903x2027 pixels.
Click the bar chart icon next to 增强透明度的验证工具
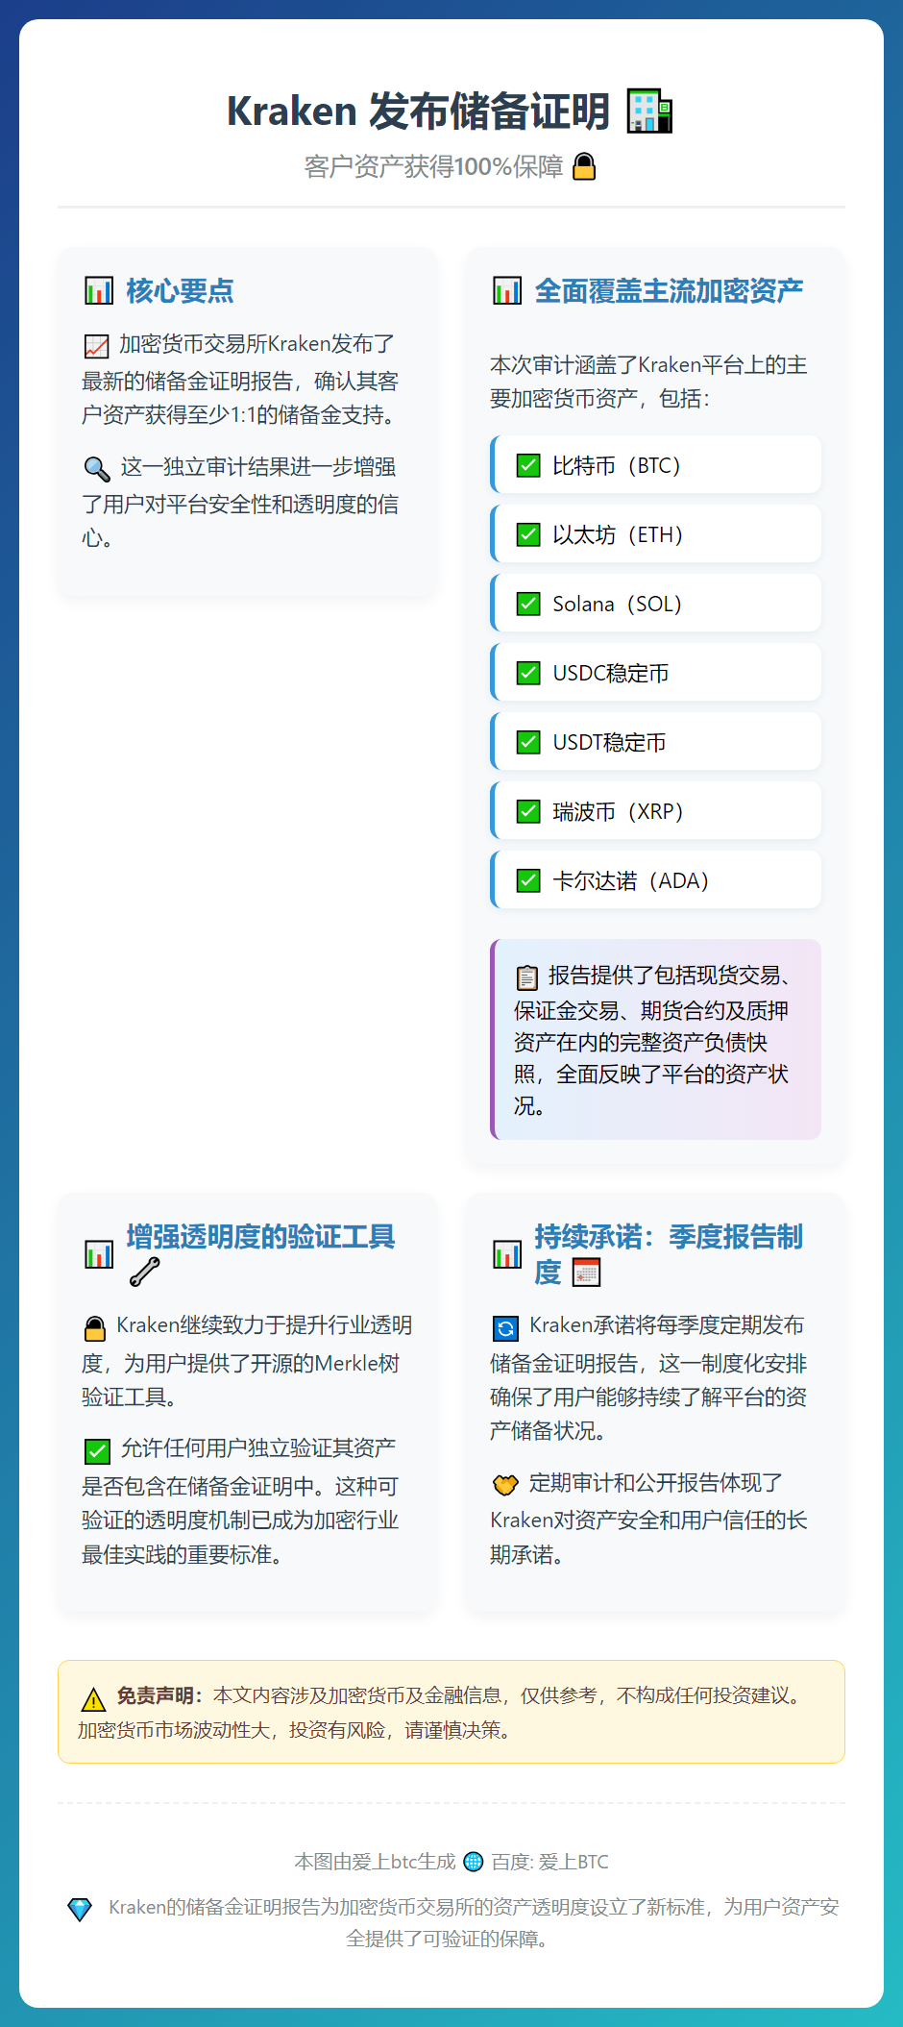pos(99,1254)
